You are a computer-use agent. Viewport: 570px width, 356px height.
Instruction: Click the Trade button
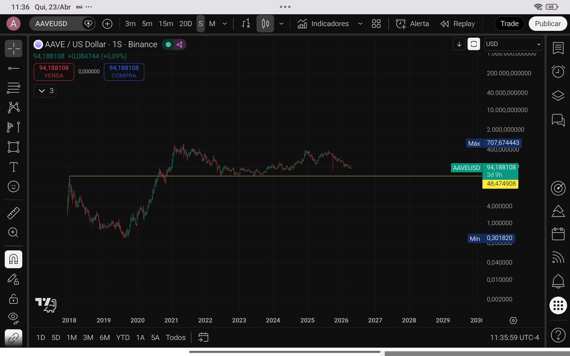509,23
